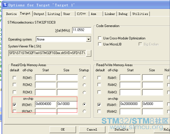This screenshot has width=170, height=134.
Task: Click the ROM3 Start field
Action: click(x=46, y=92)
